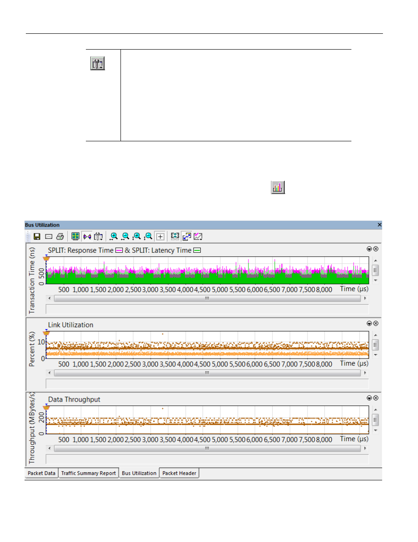Click the vertical scroll down arrow of Link Utilization graph
This screenshot has height=542, width=418.
tap(375, 355)
